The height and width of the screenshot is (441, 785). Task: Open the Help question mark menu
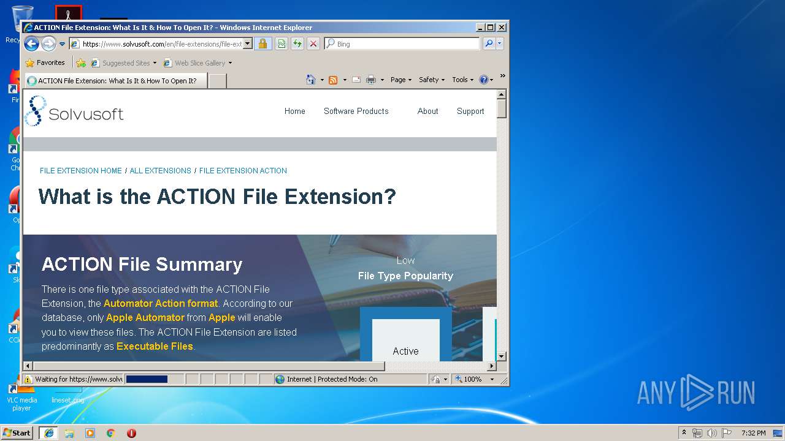[x=486, y=80]
